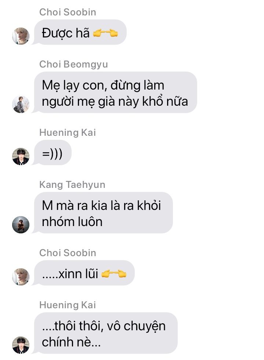The height and width of the screenshot is (360, 264).
Task: Select the "=)))" message bubble
Action: [53, 152]
